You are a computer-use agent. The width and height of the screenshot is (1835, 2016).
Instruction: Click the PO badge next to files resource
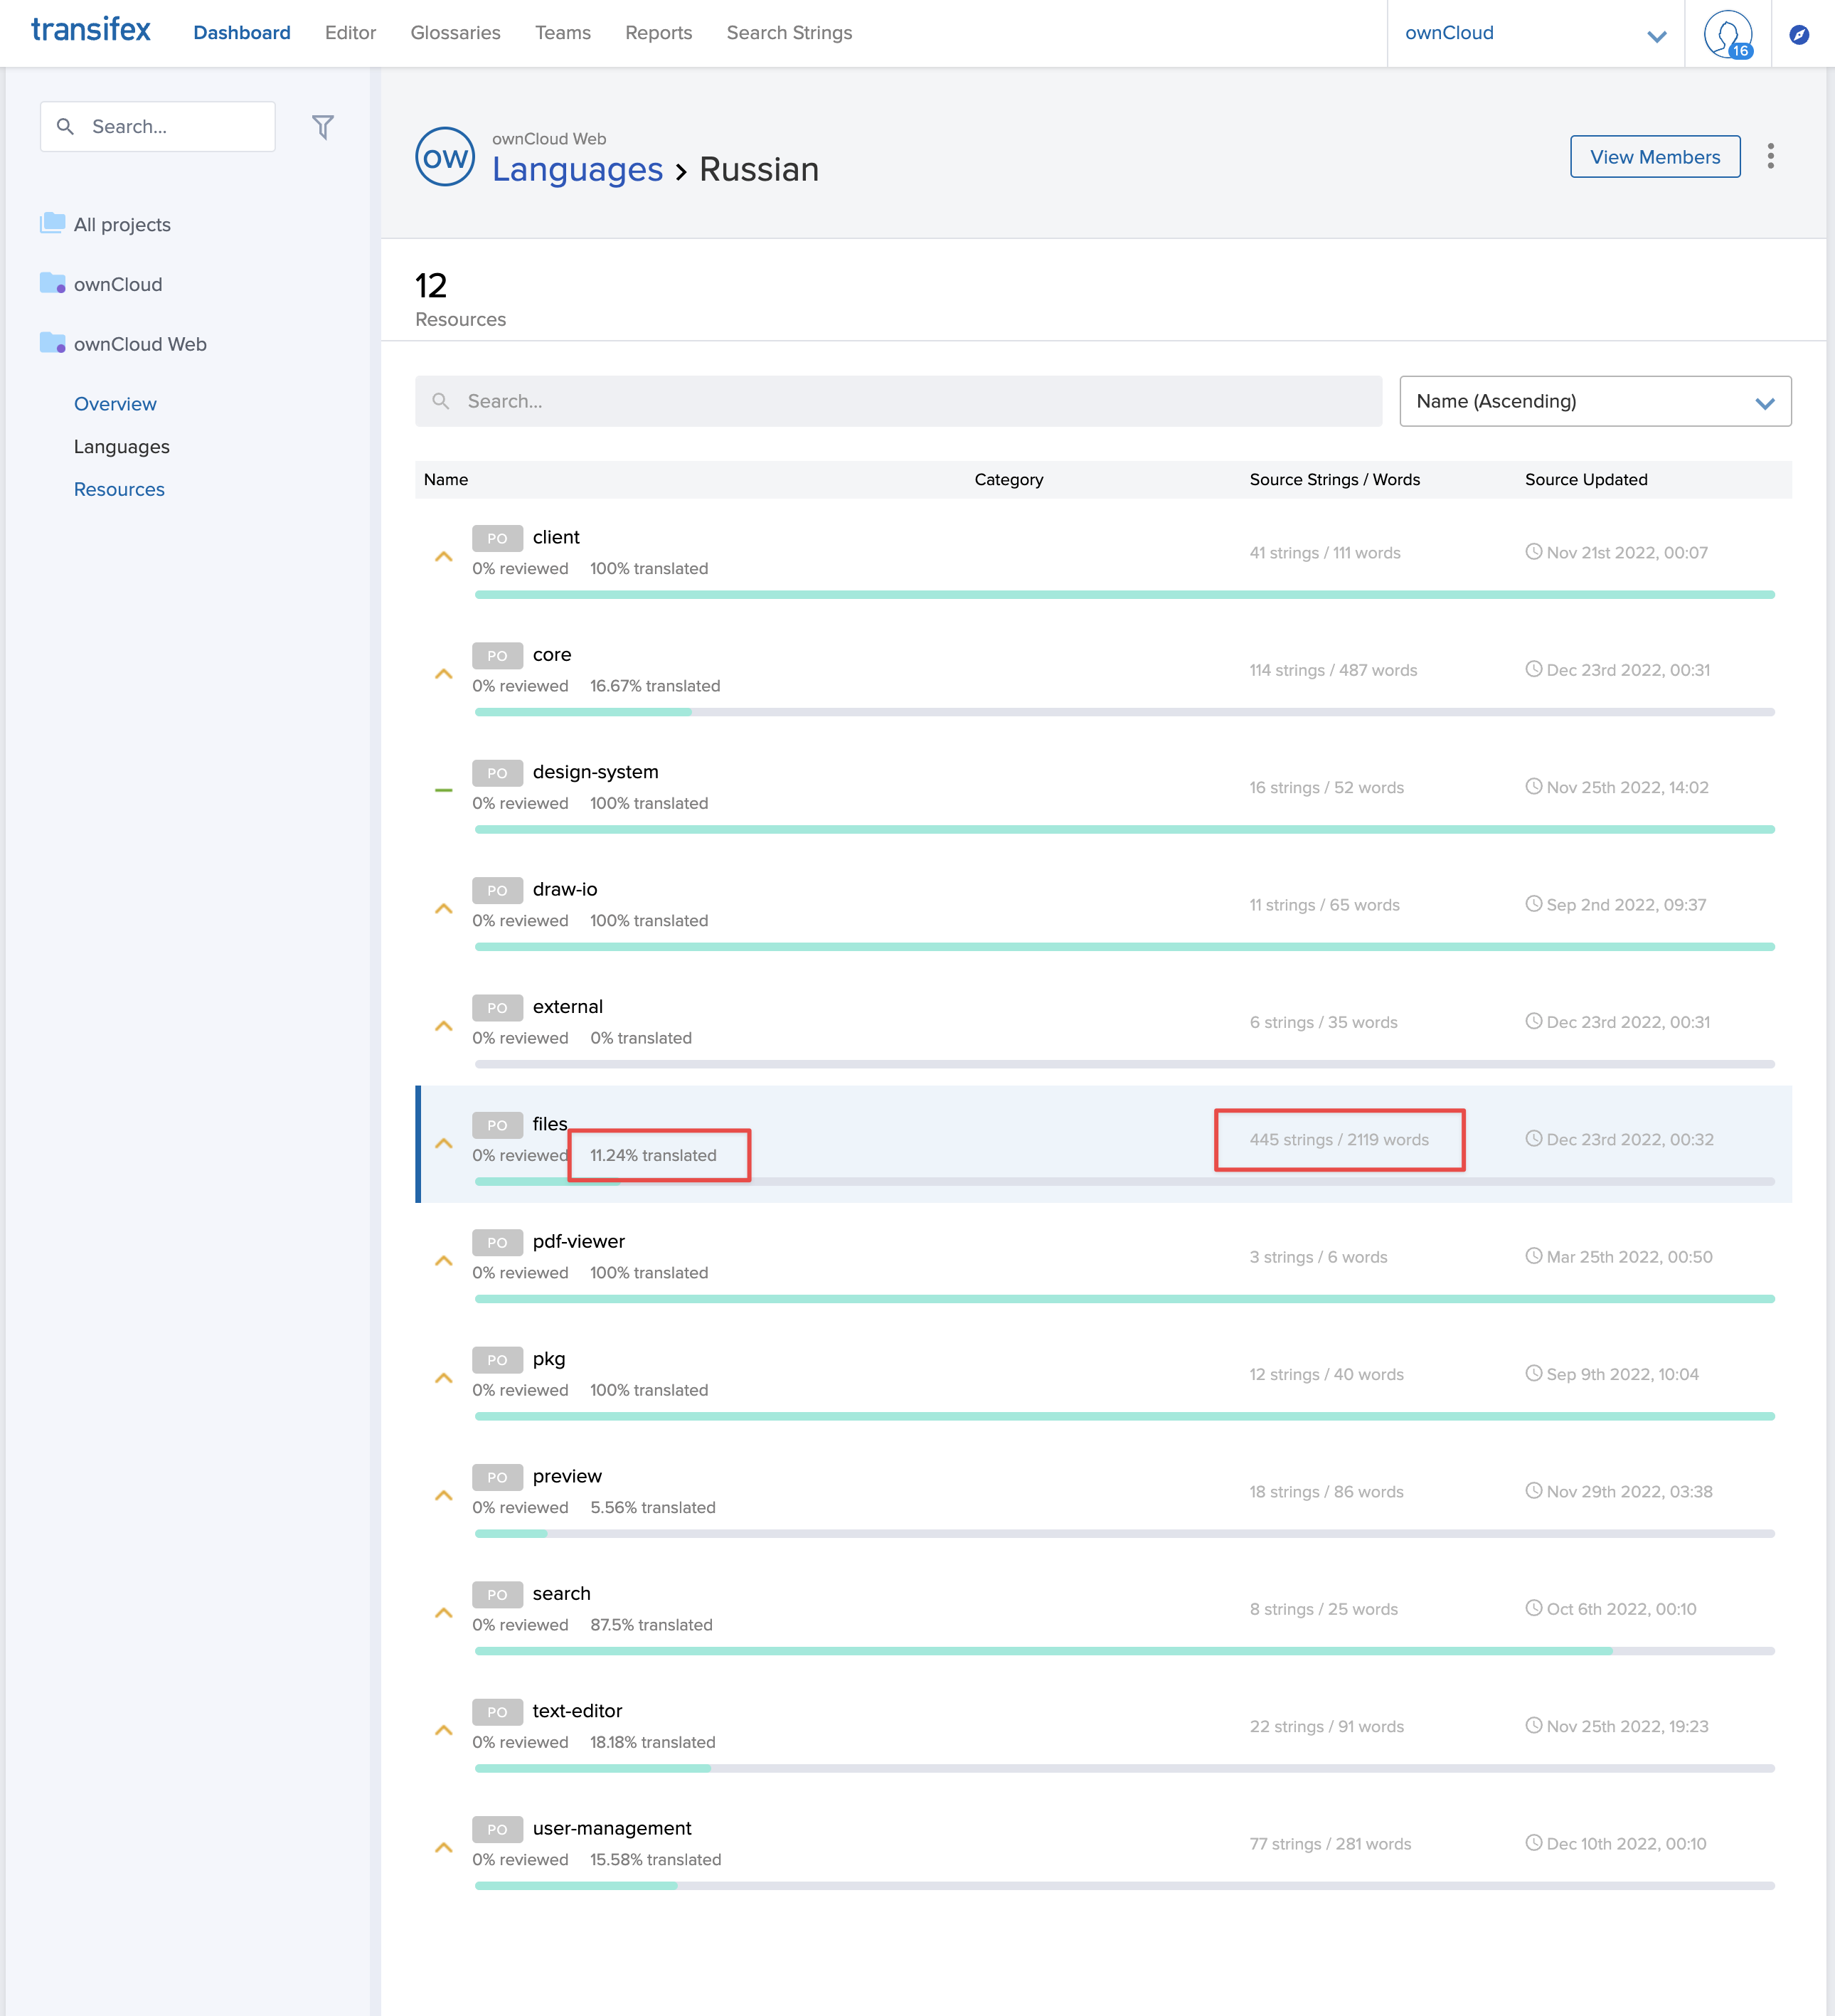(x=497, y=1125)
